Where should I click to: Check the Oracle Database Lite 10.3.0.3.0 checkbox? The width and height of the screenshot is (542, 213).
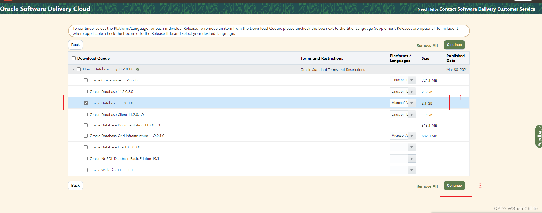[86, 147]
